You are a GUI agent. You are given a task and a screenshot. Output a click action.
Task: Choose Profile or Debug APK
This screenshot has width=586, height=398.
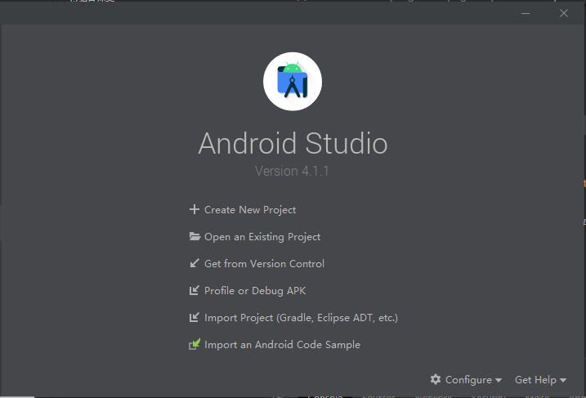coord(255,290)
